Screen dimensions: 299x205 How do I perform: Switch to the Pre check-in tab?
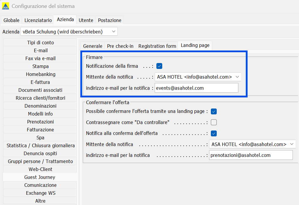(120, 46)
